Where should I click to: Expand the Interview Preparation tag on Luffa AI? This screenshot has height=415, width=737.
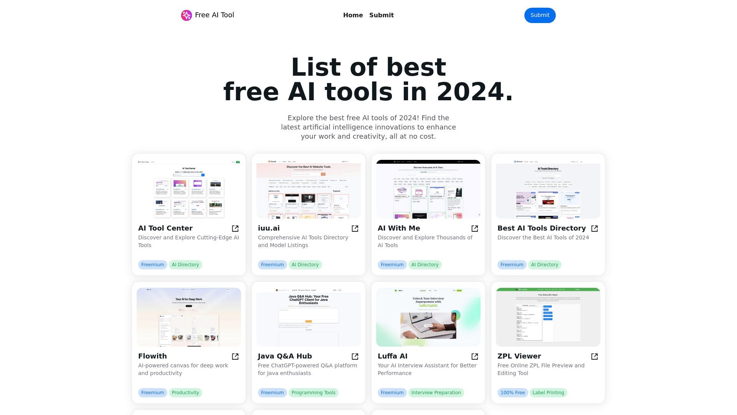(x=436, y=392)
